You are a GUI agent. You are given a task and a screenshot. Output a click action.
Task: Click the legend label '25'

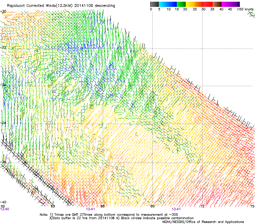click(x=195, y=9)
